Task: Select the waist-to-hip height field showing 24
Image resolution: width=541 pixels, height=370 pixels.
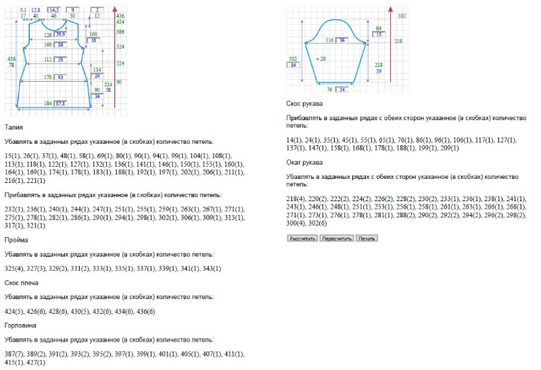Action: tap(97, 76)
